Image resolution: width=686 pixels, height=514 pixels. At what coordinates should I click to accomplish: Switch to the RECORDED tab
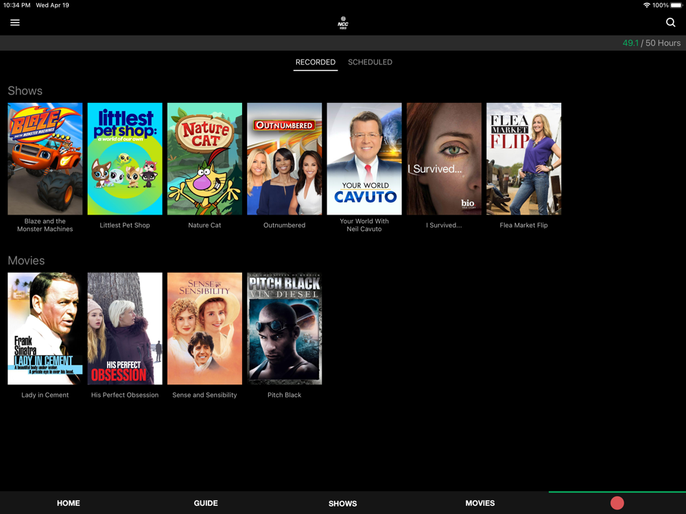316,62
